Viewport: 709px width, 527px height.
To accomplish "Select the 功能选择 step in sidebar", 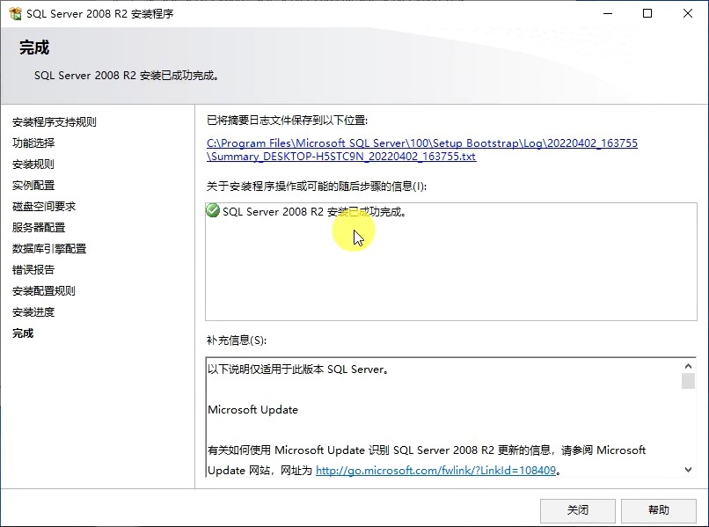I will [33, 143].
